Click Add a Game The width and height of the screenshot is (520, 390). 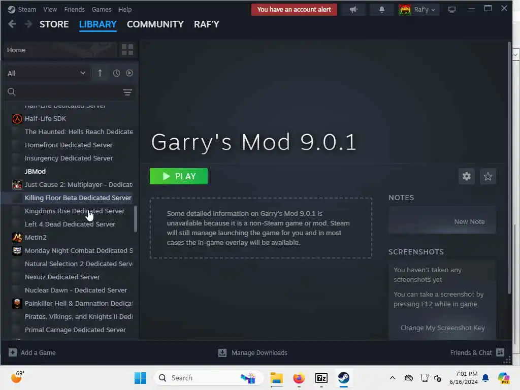[x=32, y=352]
